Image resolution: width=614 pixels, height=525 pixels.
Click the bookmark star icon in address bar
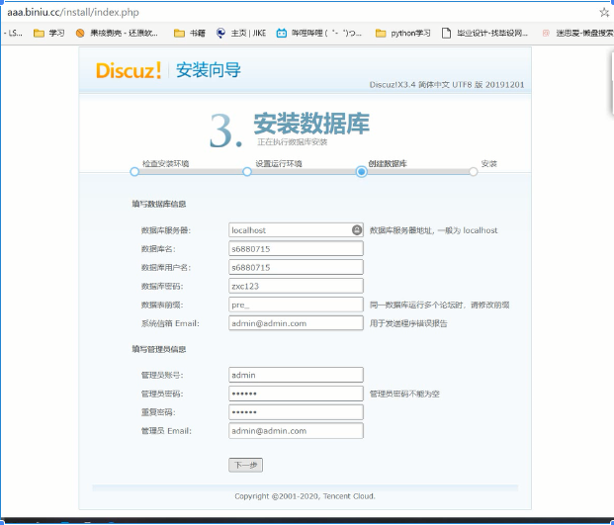click(604, 13)
